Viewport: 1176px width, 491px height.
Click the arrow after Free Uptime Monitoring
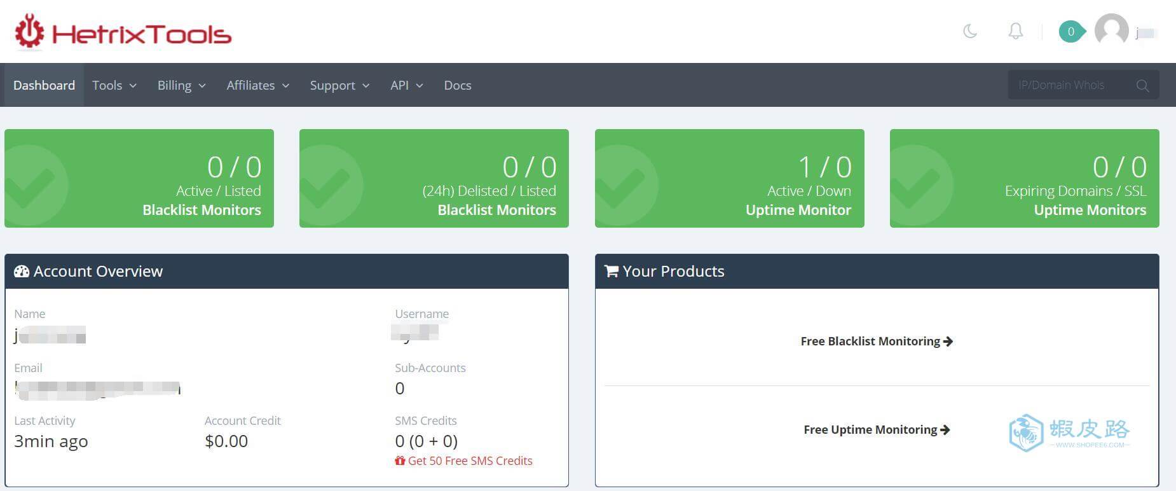(x=945, y=430)
